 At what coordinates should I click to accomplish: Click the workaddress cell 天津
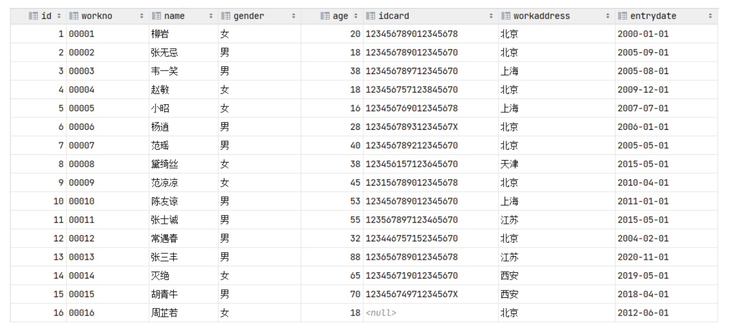click(x=556, y=164)
